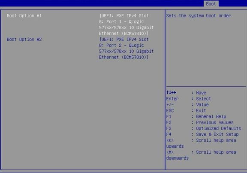Click the +/- Value hint
This screenshot has height=173, width=247.
click(187, 105)
